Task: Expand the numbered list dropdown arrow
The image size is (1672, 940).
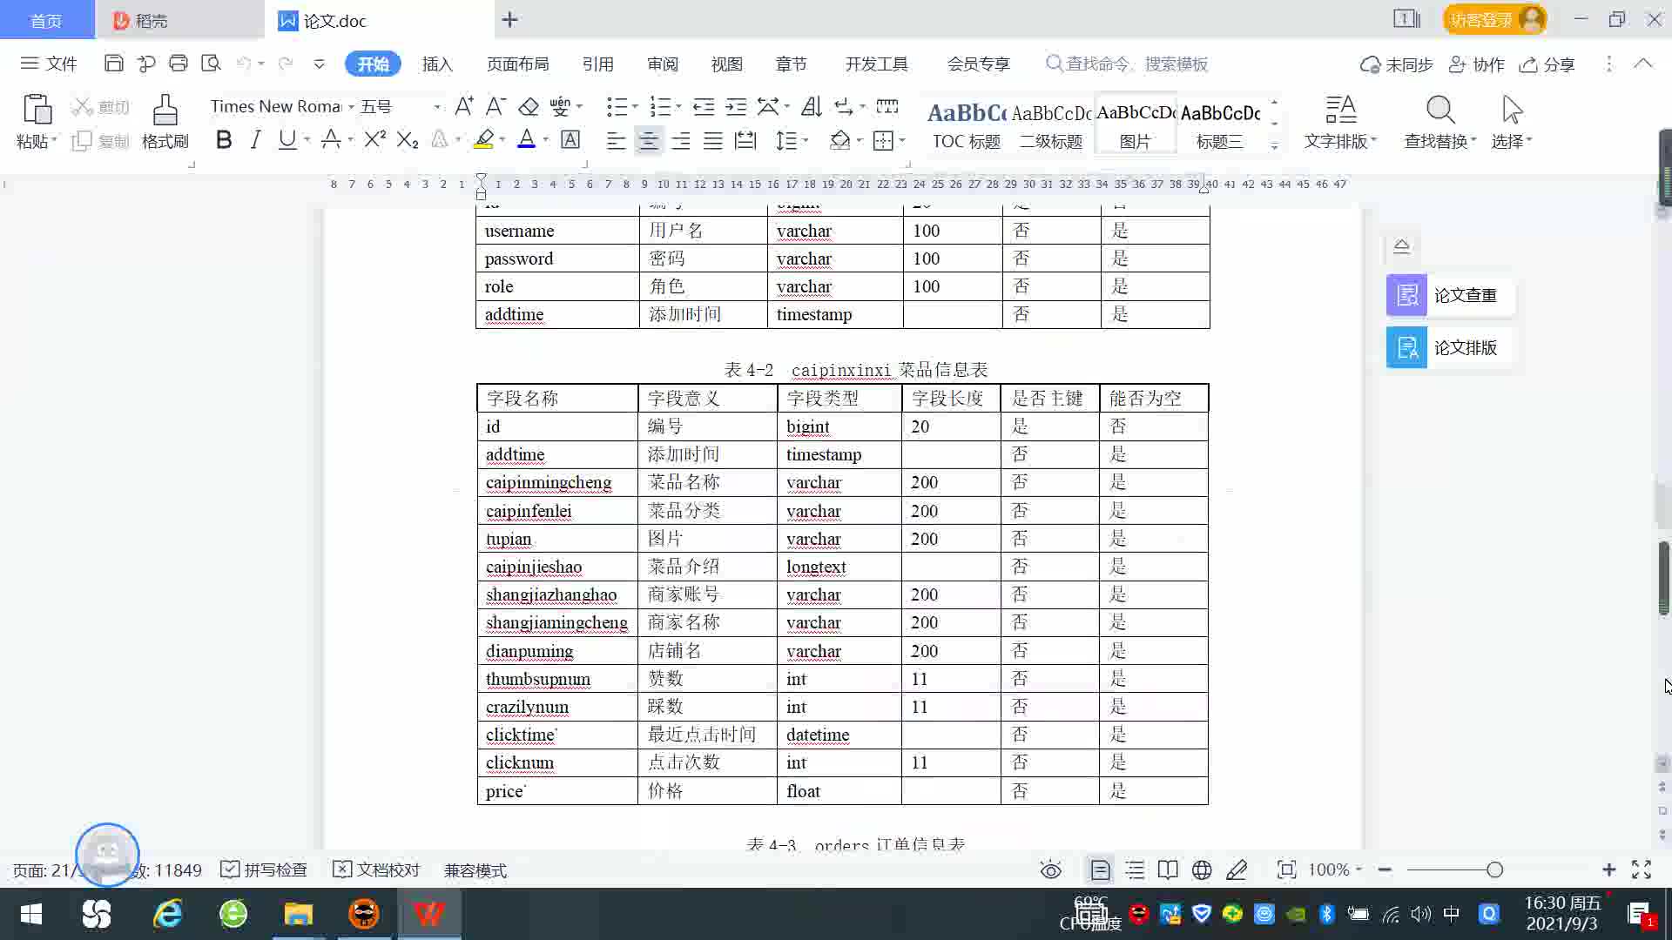Action: [678, 106]
